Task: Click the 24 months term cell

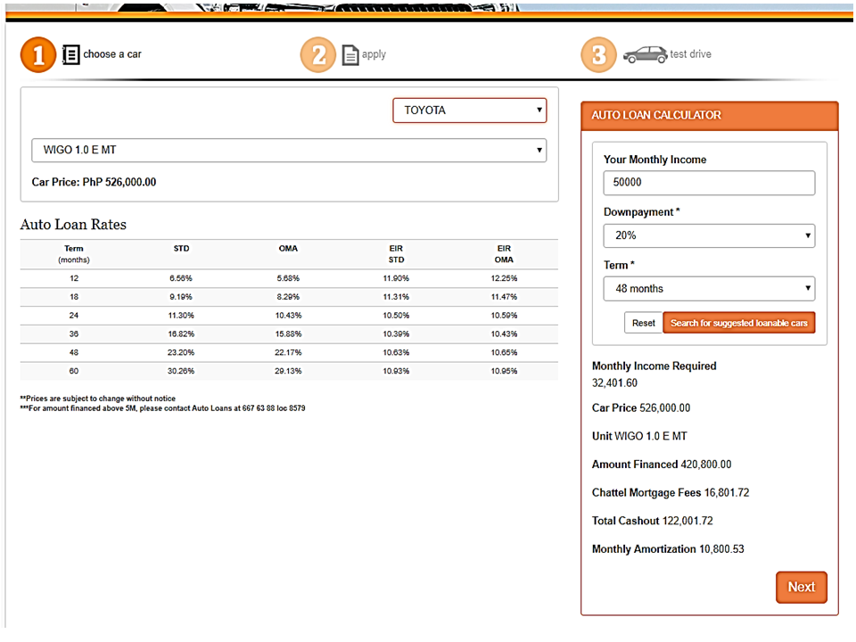Action: click(x=74, y=316)
